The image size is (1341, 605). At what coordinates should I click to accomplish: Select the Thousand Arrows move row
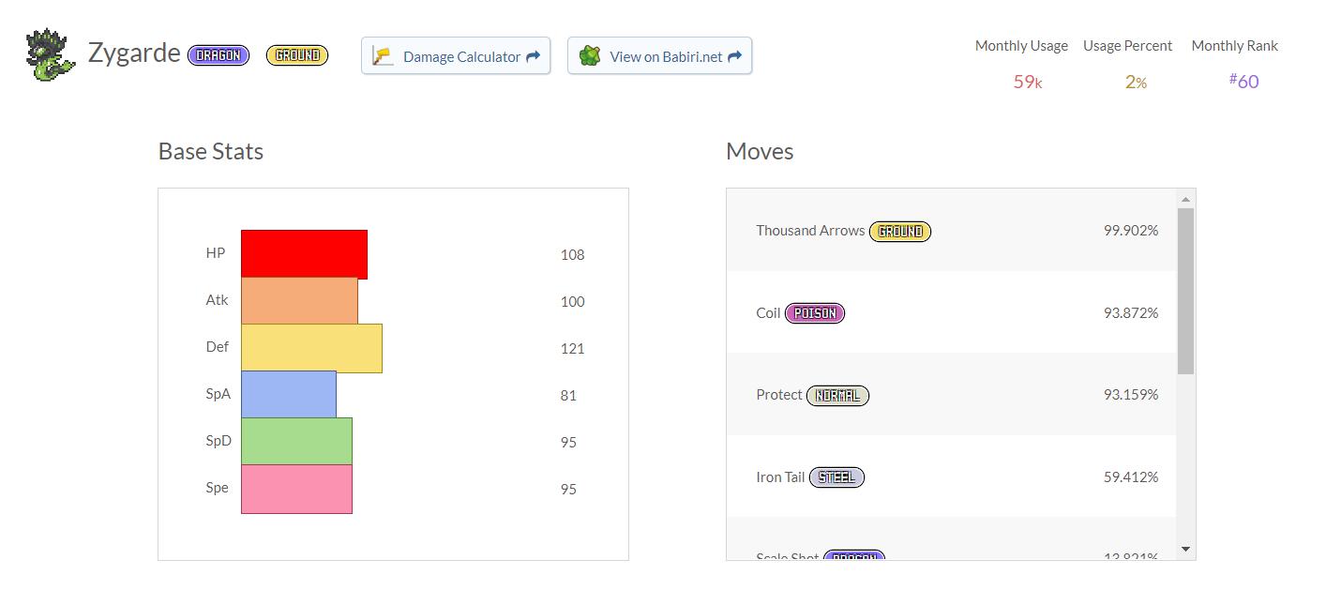(951, 231)
